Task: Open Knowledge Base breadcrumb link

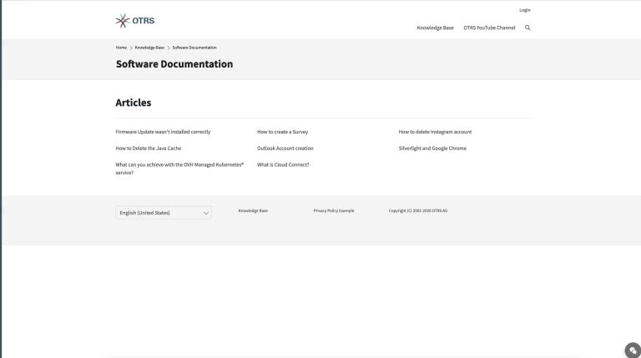Action: tap(149, 48)
